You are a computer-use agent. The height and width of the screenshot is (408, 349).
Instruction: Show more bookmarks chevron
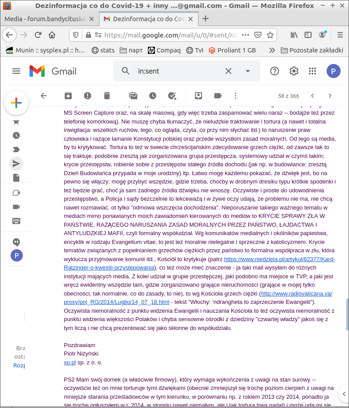[x=272, y=50]
